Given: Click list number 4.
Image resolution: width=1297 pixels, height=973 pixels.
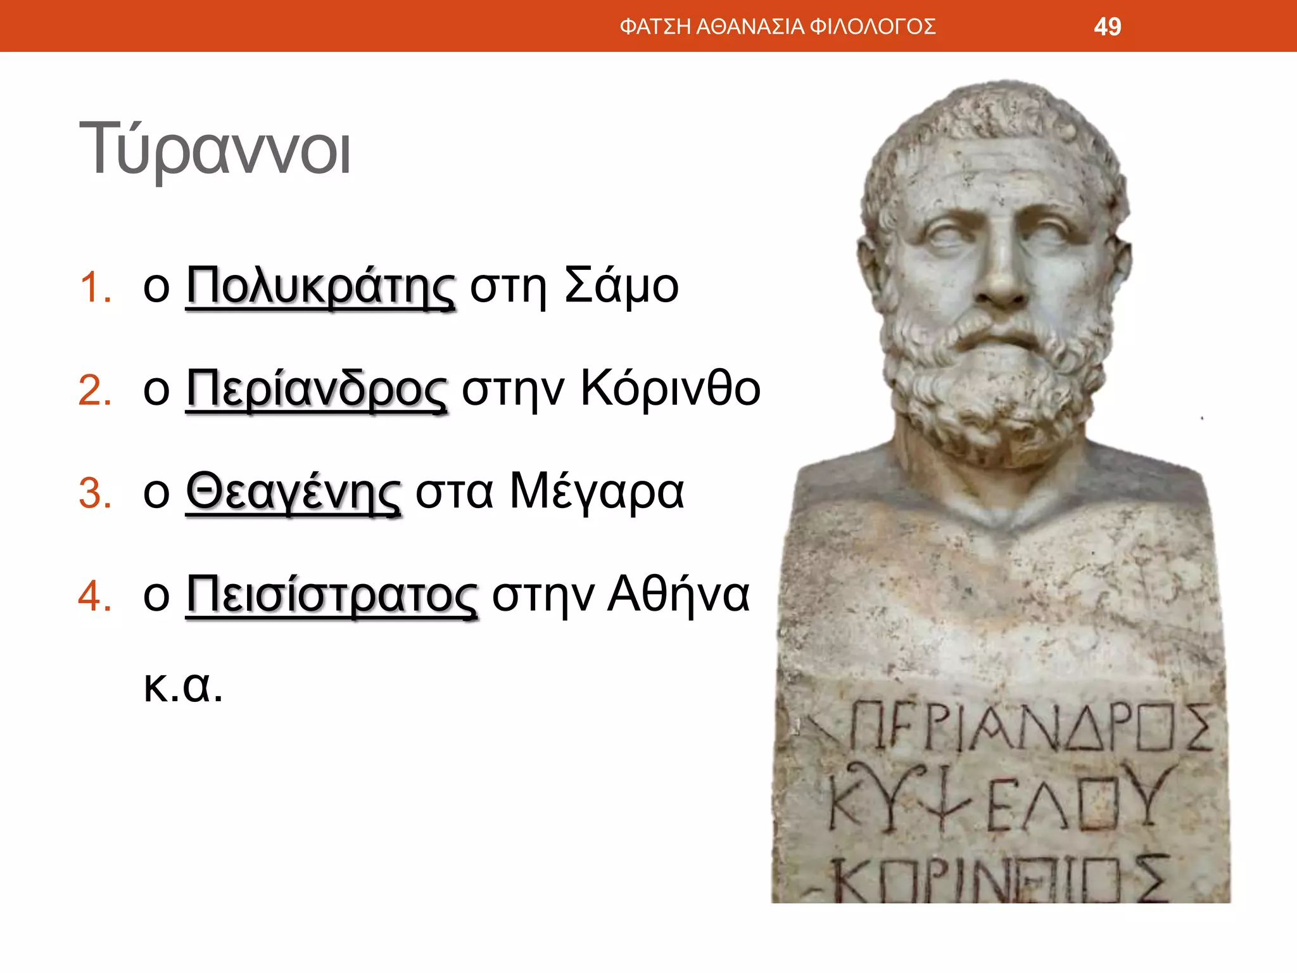Looking at the screenshot, I should [x=96, y=597].
